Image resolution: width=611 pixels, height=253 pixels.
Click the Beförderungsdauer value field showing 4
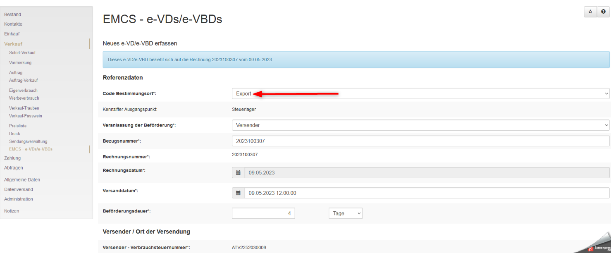[x=263, y=213]
